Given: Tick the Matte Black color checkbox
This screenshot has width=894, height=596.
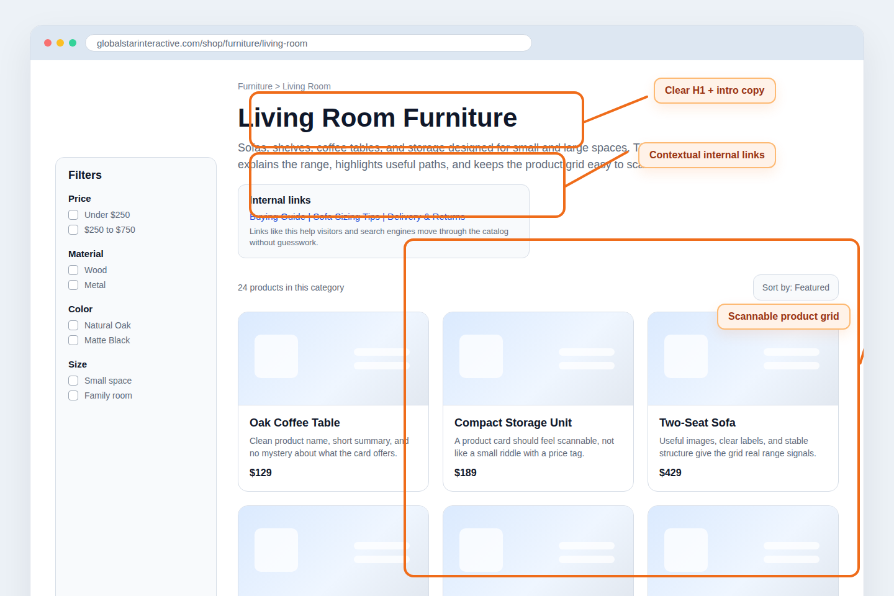Looking at the screenshot, I should click(73, 340).
